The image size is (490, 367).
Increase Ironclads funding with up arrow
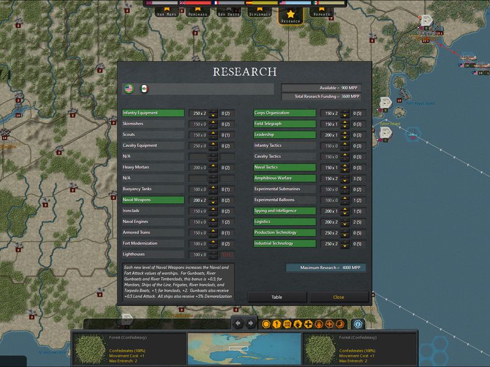[213, 209]
